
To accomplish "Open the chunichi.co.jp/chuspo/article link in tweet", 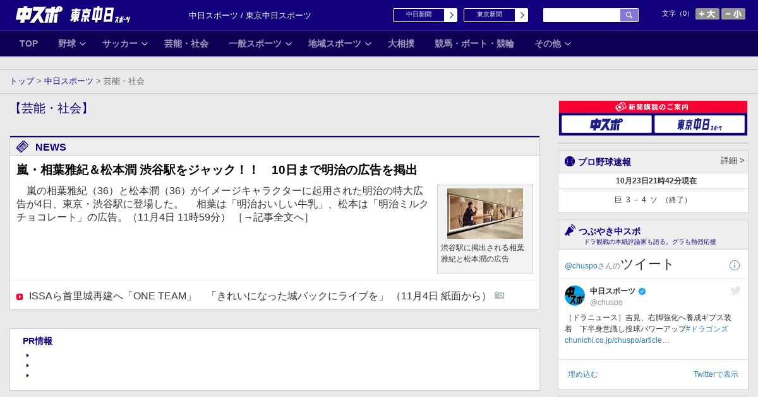I will [x=617, y=340].
